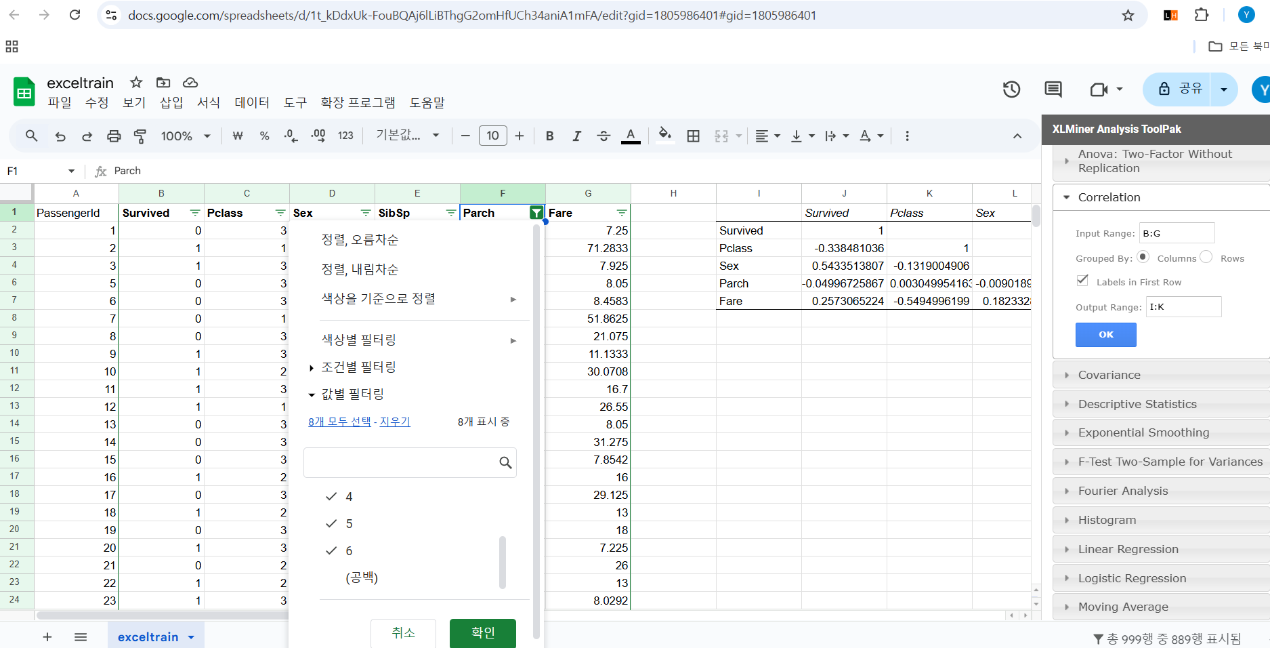The width and height of the screenshot is (1270, 648).
Task: Expand Linear Regression section
Action: tap(1161, 549)
